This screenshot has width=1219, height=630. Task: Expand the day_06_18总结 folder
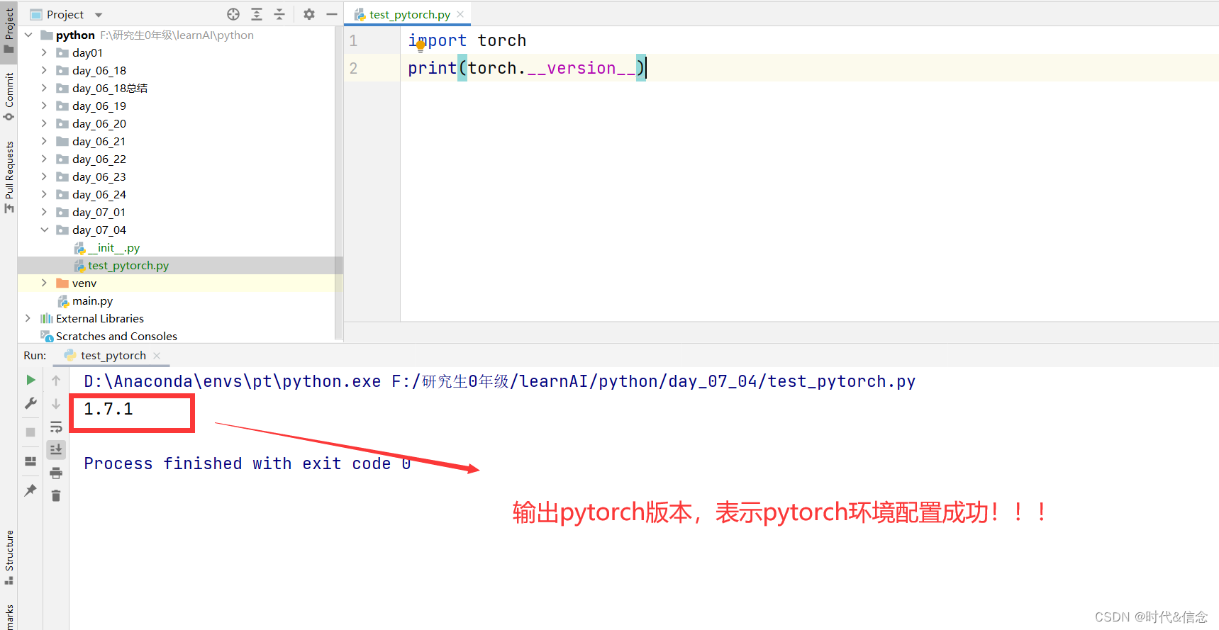[x=44, y=88]
